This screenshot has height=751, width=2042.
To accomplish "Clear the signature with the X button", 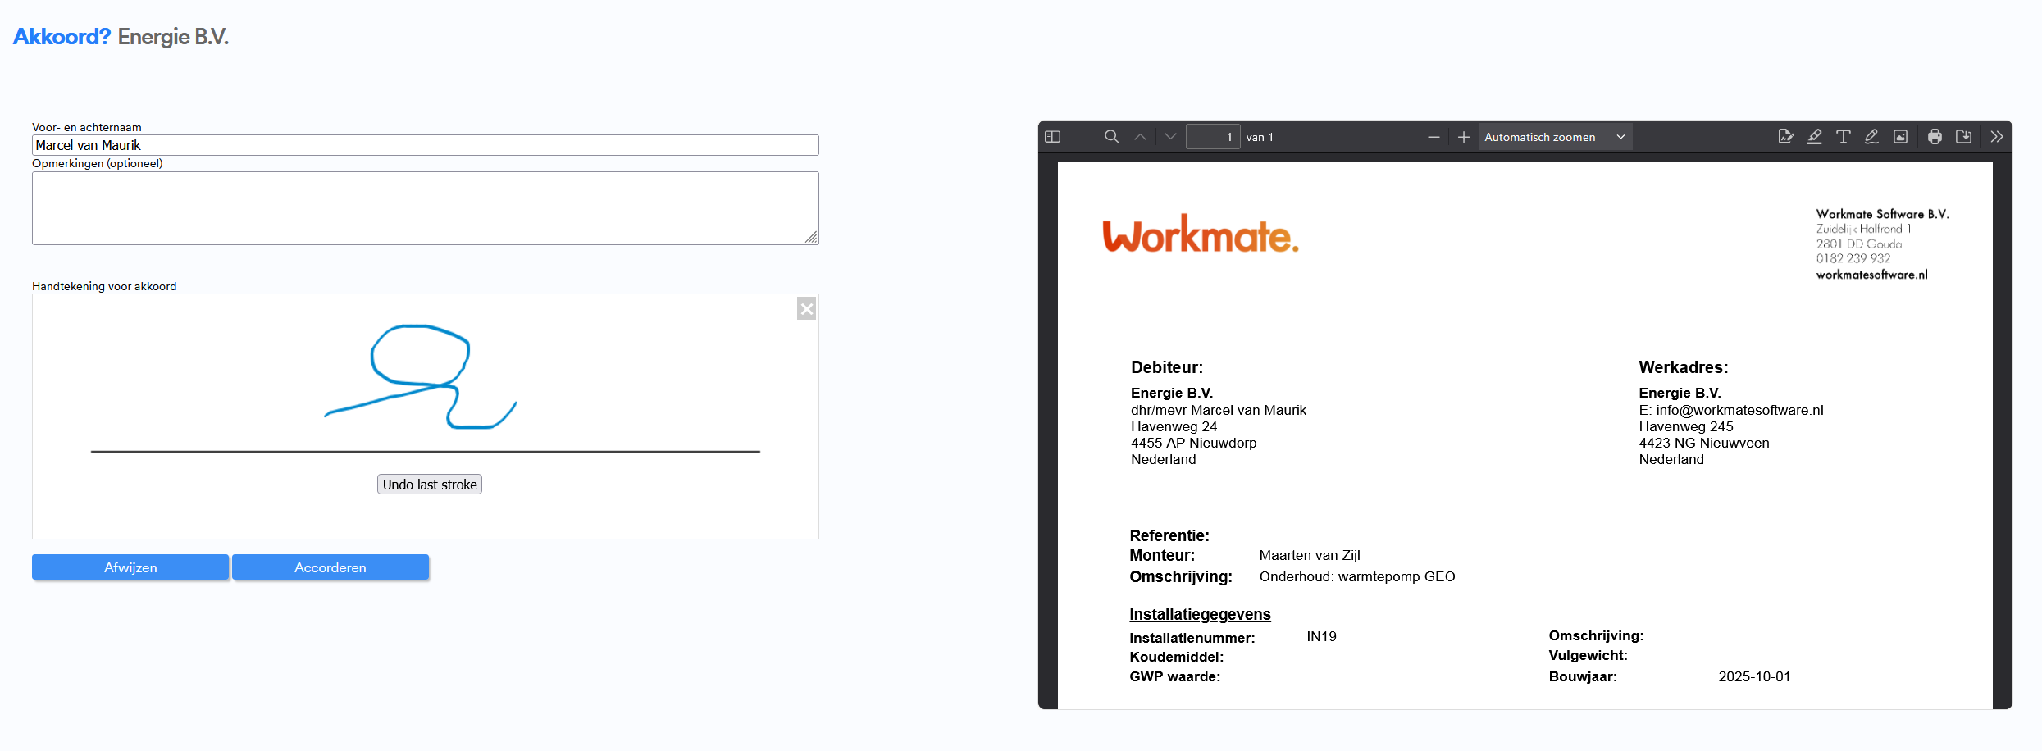I will coord(806,309).
